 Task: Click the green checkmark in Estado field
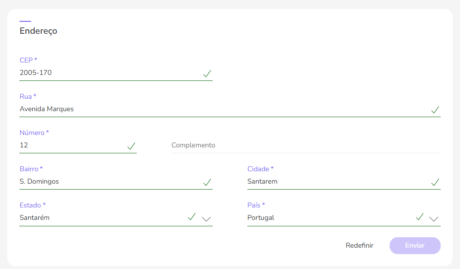191,217
